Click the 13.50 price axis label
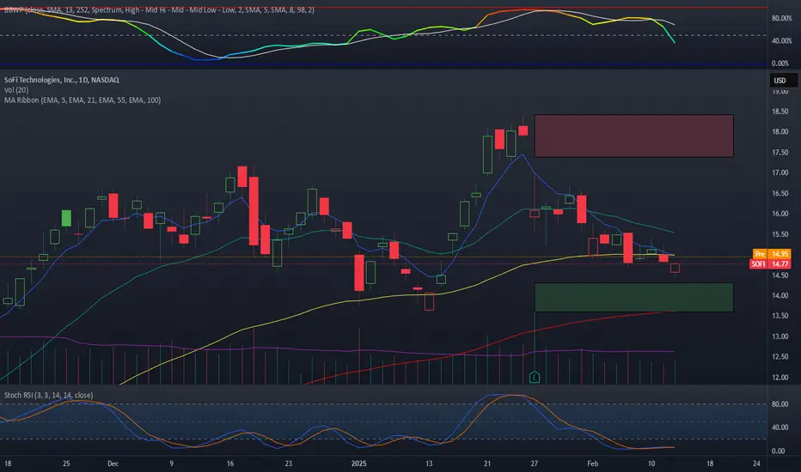Screen dimensions: 801x472 coord(780,316)
